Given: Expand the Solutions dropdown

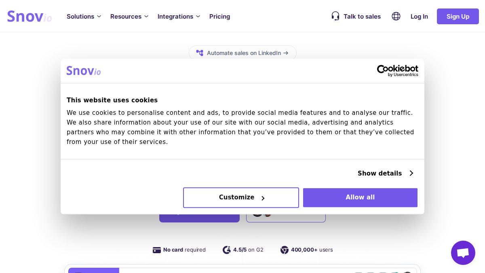Looking at the screenshot, I should coord(84,17).
